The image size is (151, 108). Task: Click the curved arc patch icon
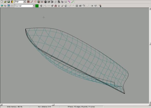(x=84, y=6)
